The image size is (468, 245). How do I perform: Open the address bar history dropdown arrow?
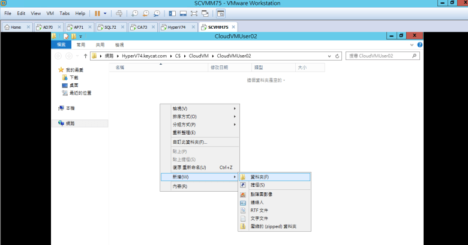330,56
